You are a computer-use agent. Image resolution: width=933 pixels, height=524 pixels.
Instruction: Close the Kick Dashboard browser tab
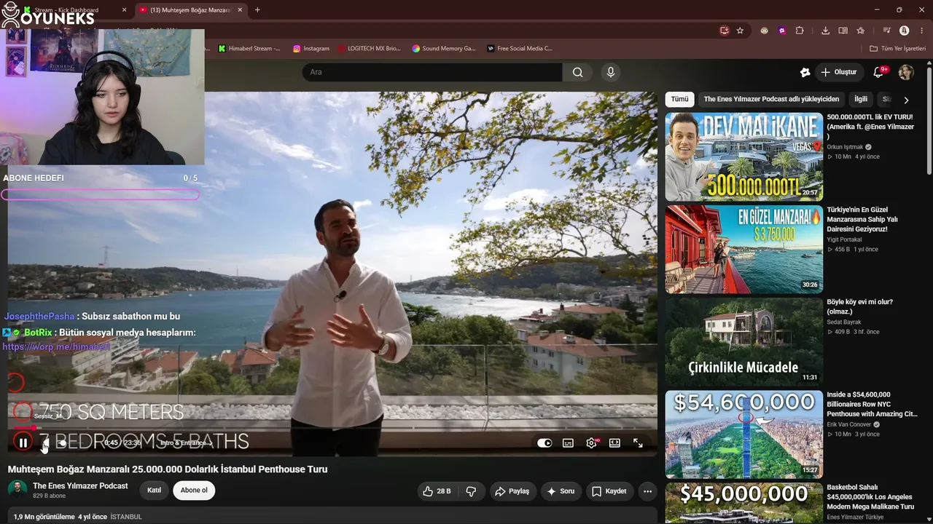pos(124,10)
